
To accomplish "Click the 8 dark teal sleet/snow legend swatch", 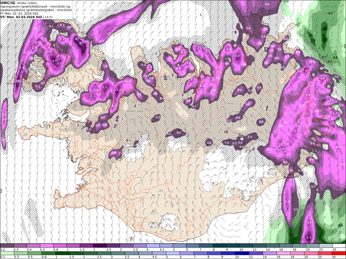I will click(219, 246).
